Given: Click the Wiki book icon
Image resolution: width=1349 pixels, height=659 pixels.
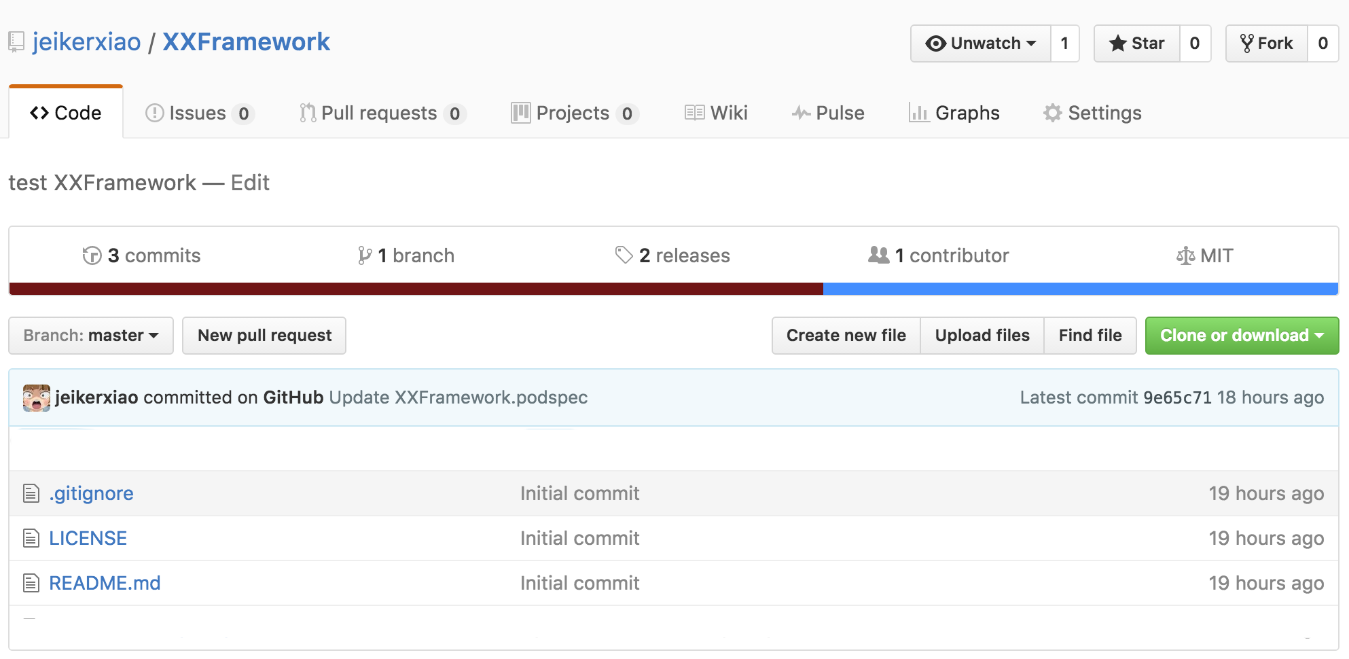Looking at the screenshot, I should pyautogui.click(x=694, y=113).
